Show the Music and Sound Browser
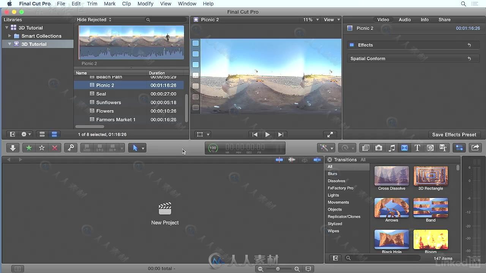 tap(391, 148)
